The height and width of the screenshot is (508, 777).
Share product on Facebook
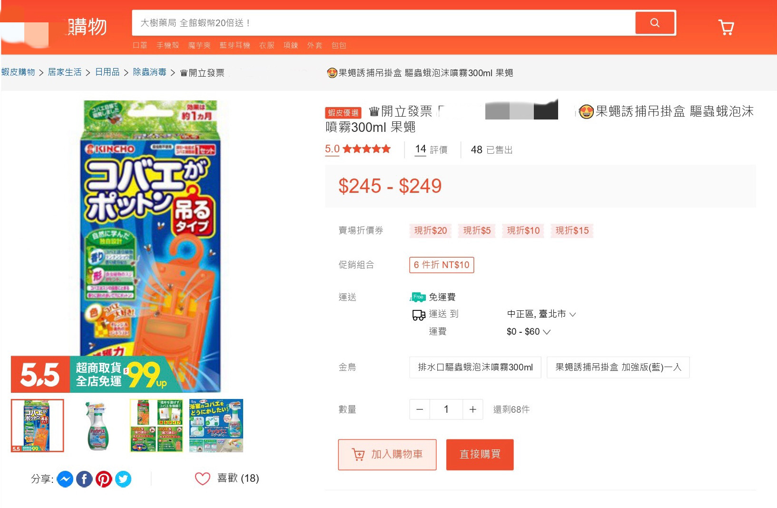[84, 479]
